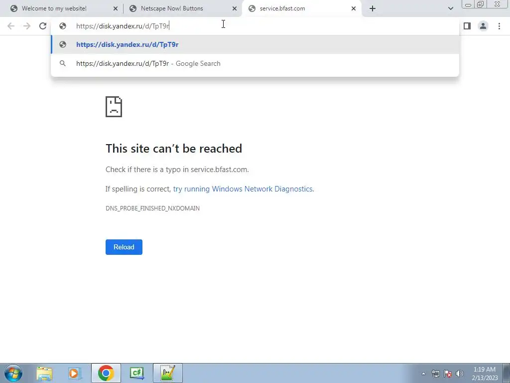Image resolution: width=510 pixels, height=383 pixels.
Task: Click the Chrome taskbar icon
Action: pyautogui.click(x=106, y=373)
